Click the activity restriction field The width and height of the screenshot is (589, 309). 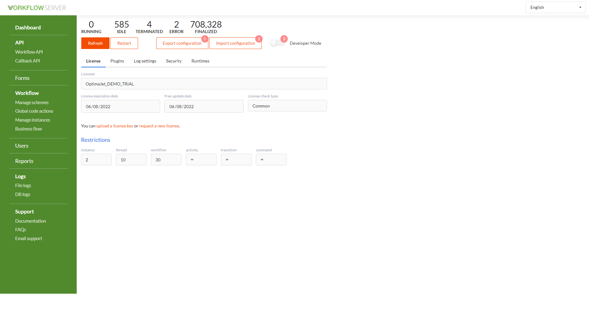click(x=201, y=160)
